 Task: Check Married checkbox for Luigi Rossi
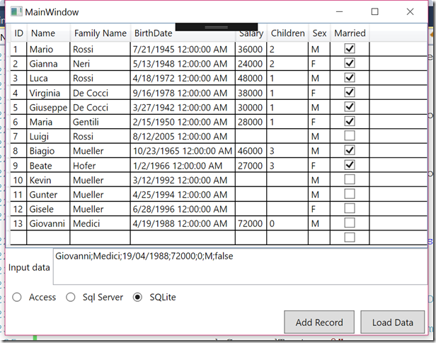(349, 136)
